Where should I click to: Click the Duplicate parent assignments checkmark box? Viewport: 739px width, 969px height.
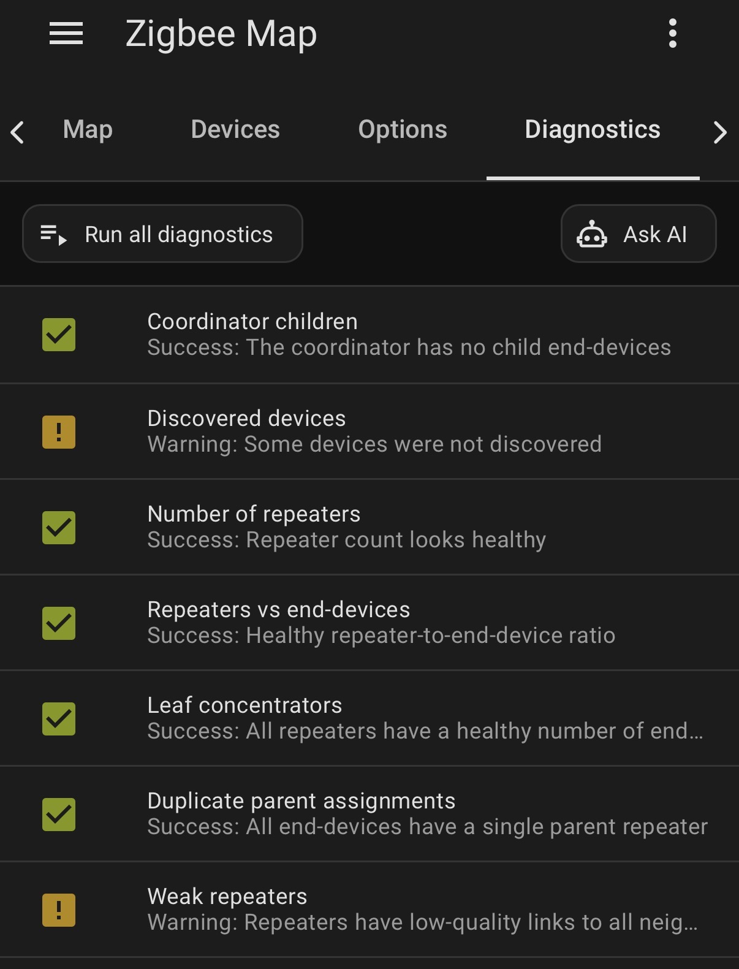coord(59,815)
